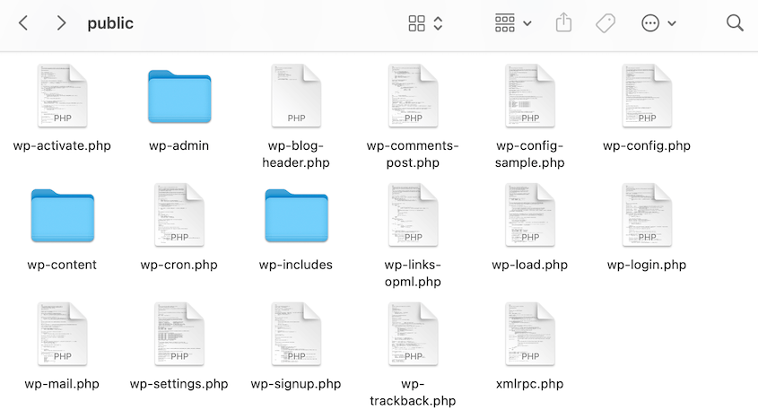This screenshot has height=419, width=758.
Task: Select the wp-blog-header.php file icon
Action: click(296, 96)
